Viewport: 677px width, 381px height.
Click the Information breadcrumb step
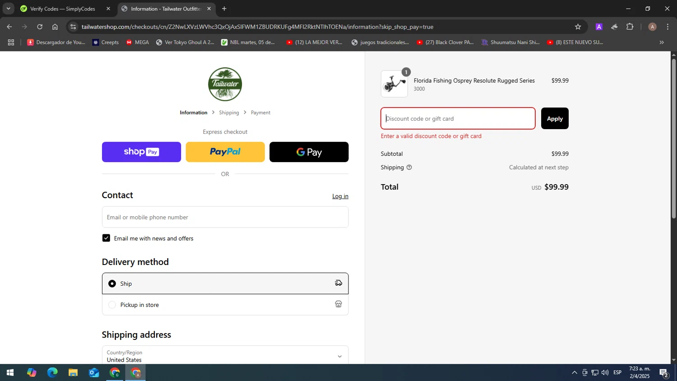(x=194, y=112)
